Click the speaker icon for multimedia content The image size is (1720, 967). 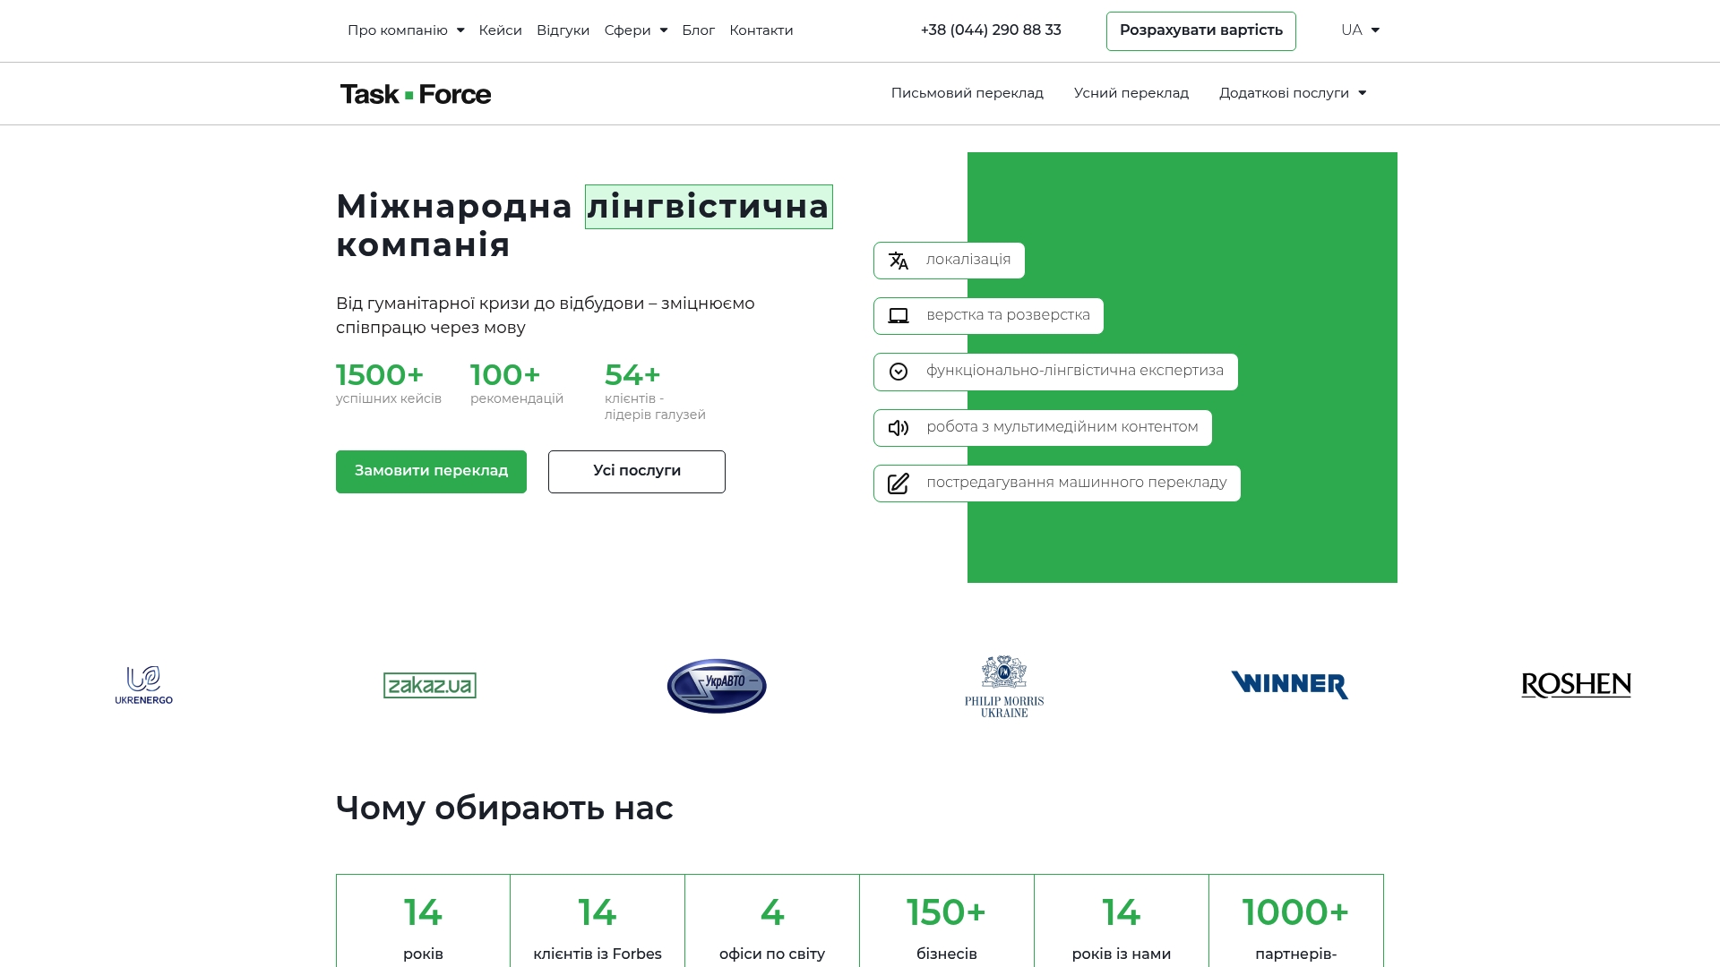click(x=899, y=428)
